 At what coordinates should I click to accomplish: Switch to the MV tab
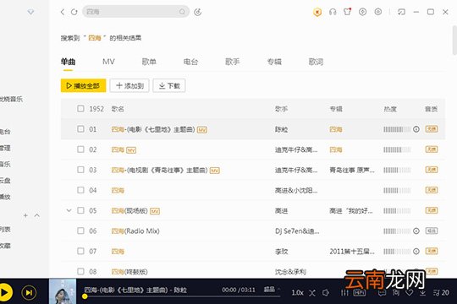(108, 62)
